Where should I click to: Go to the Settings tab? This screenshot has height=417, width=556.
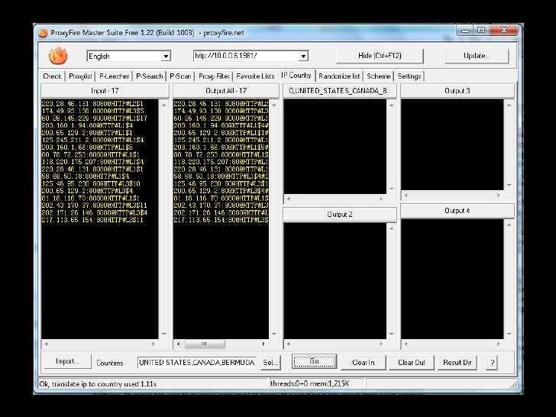[409, 76]
